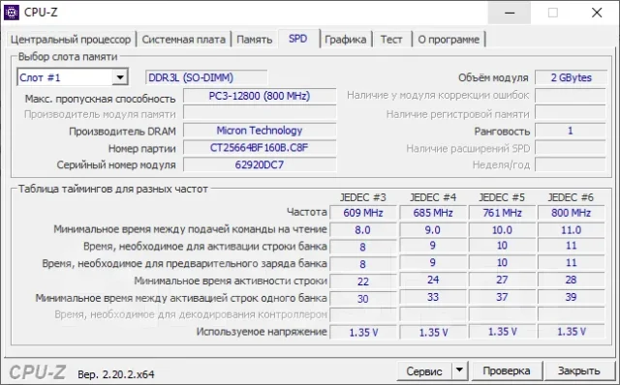Click the 685 MHz frequency cell
Image resolution: width=620 pixels, height=385 pixels.
[x=433, y=213]
